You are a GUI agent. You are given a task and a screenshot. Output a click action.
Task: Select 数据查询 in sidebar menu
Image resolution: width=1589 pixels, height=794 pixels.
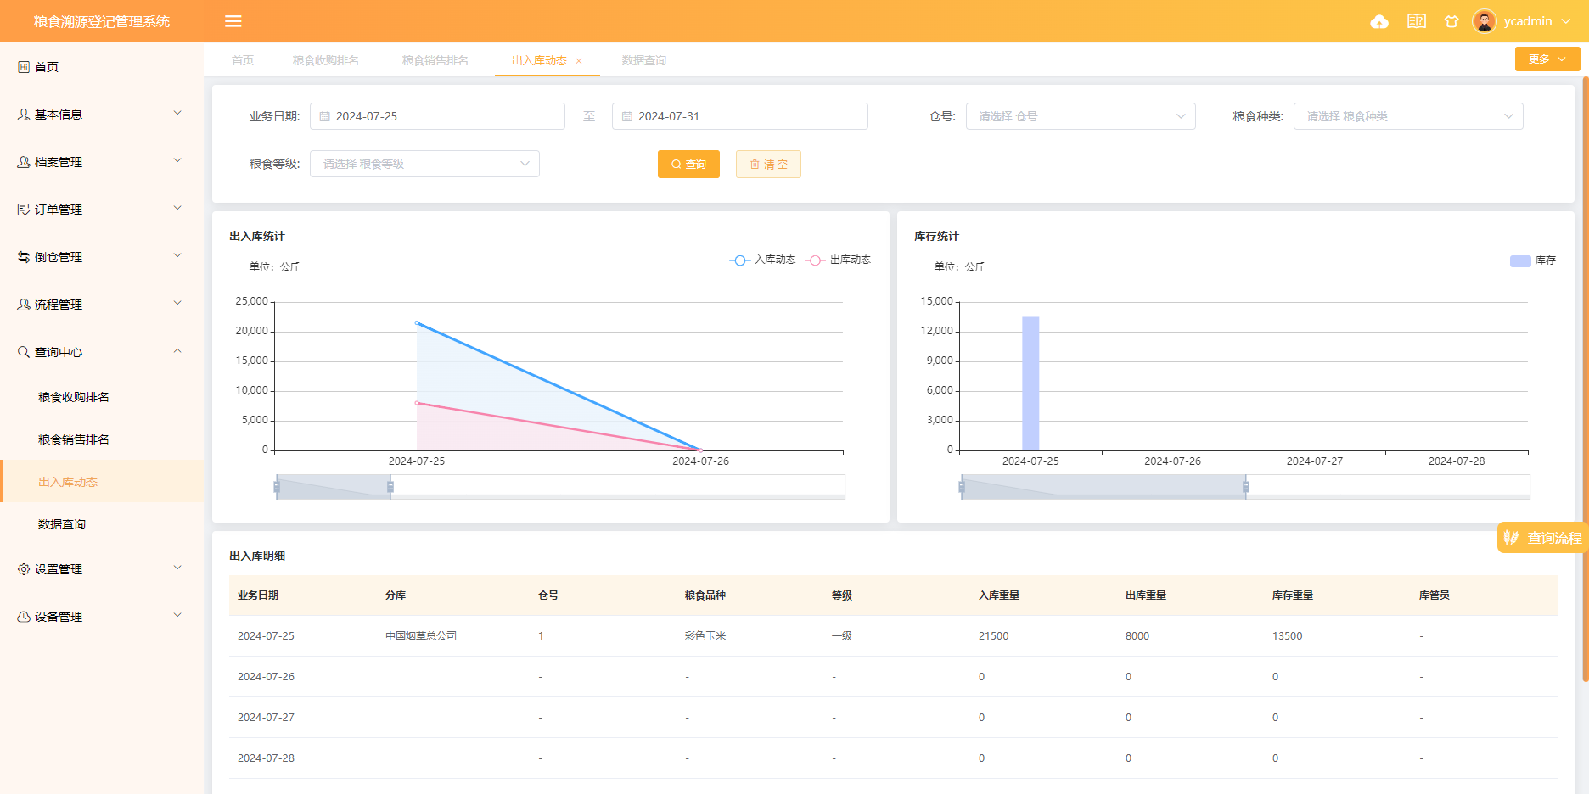click(x=62, y=524)
